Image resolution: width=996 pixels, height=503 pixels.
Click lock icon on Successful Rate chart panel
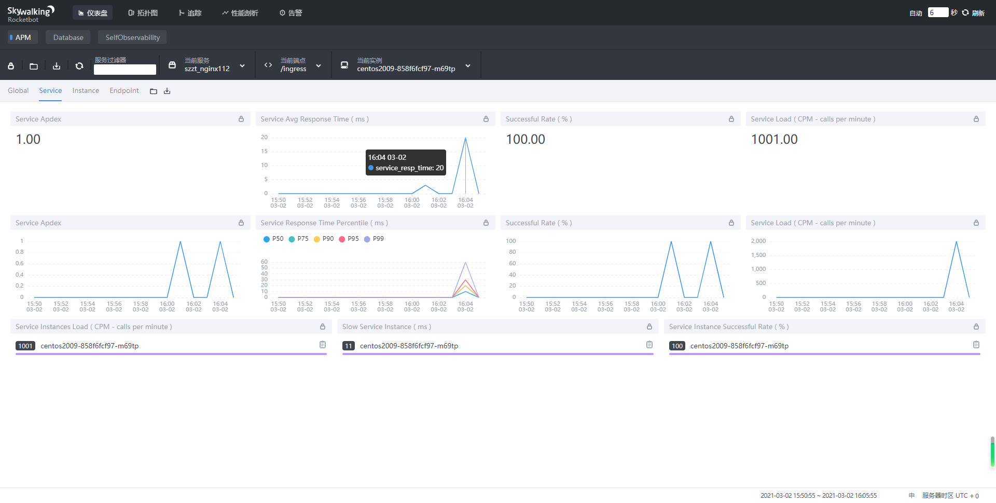(731, 223)
